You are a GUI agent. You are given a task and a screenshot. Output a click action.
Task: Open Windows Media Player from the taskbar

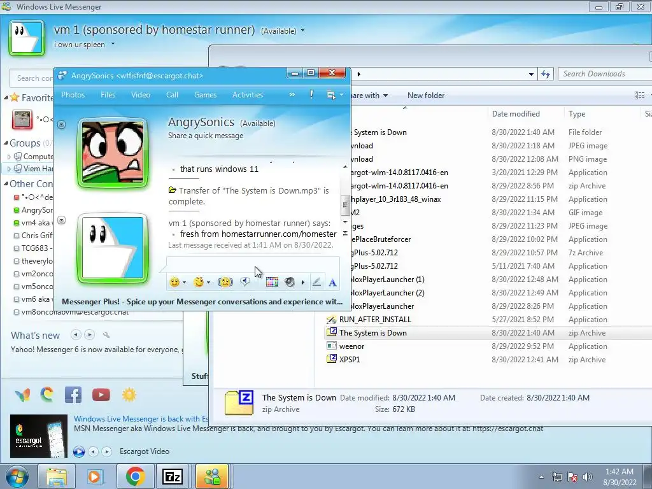pos(94,476)
